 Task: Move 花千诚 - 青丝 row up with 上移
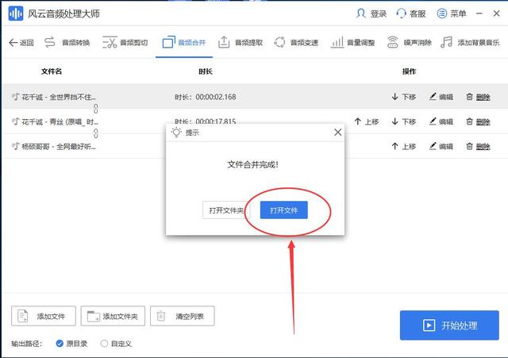(x=367, y=121)
